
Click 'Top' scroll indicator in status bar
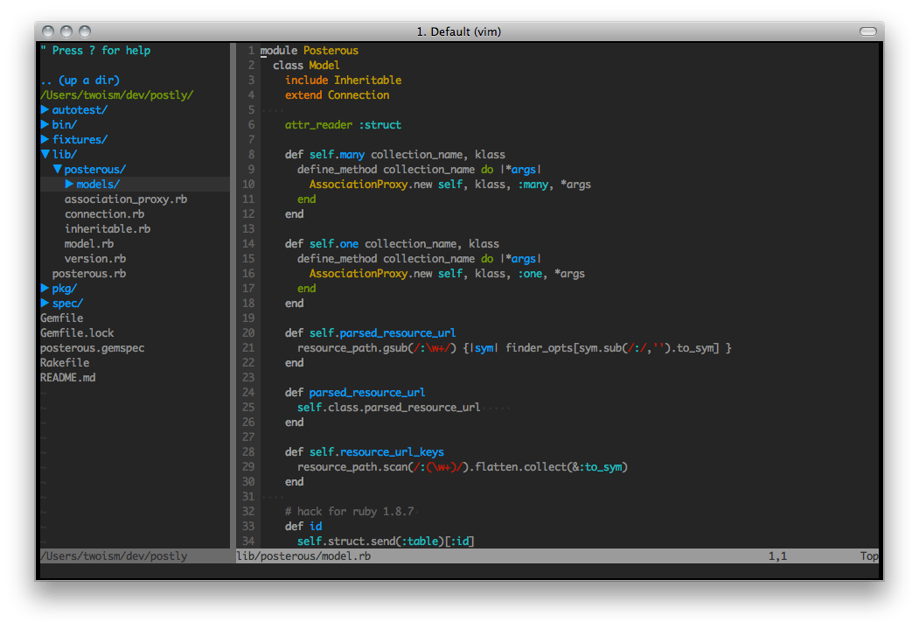coord(868,556)
